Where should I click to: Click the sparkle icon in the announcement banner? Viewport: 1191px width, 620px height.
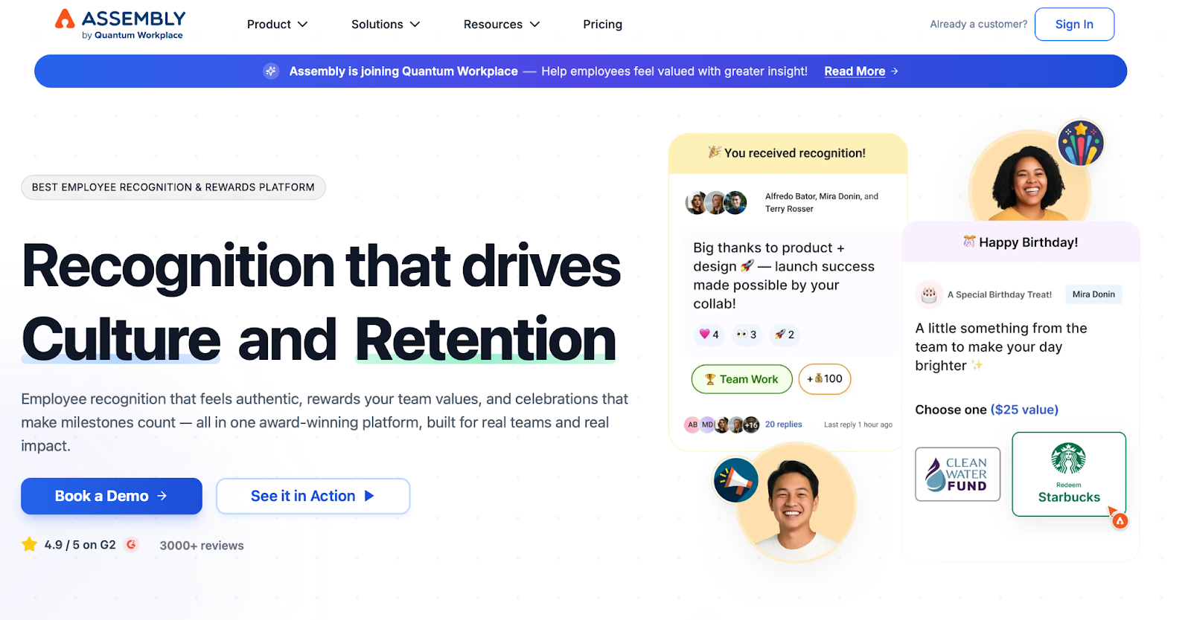tap(271, 71)
